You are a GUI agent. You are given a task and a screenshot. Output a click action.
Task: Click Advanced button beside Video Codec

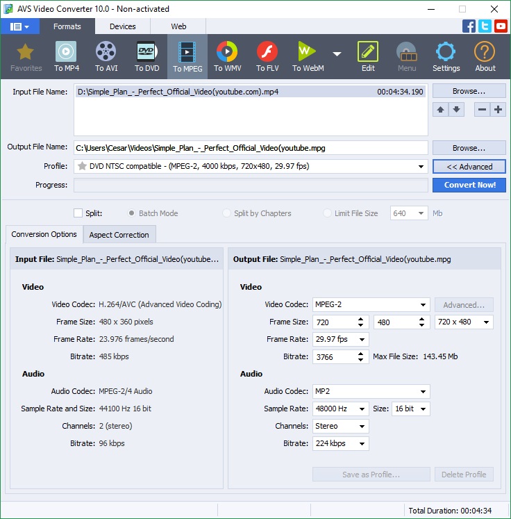coord(464,305)
